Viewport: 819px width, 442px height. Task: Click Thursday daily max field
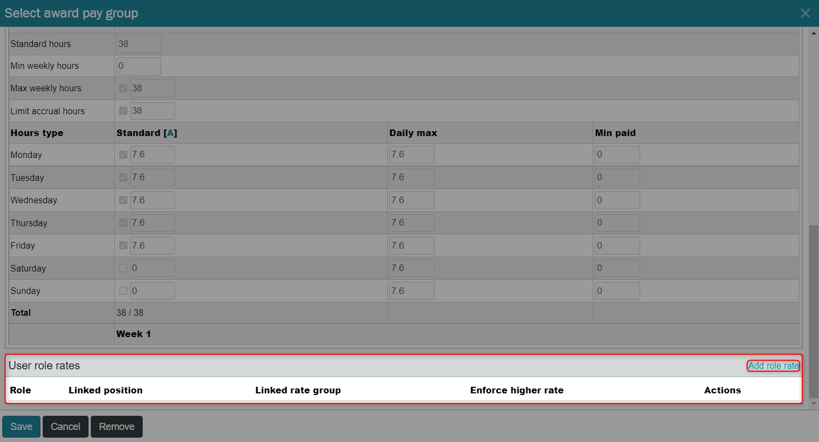click(412, 223)
